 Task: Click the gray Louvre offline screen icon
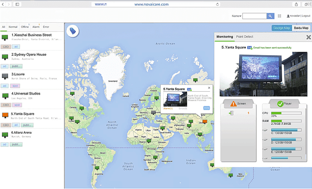(5, 76)
